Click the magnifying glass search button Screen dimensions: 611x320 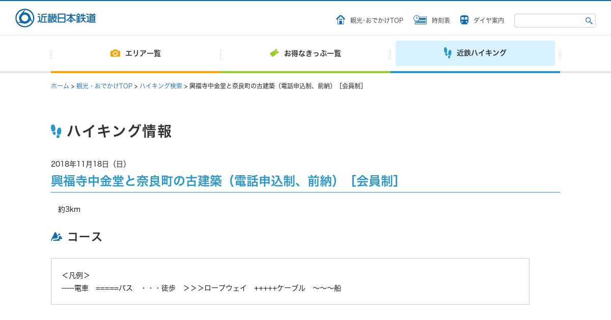pyautogui.click(x=589, y=21)
